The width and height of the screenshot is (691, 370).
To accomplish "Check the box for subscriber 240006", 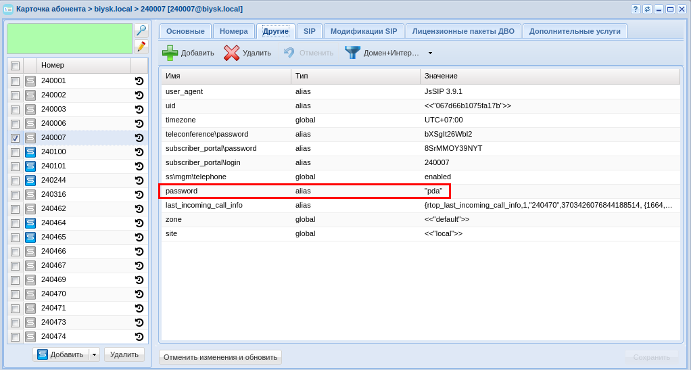I will click(x=16, y=124).
